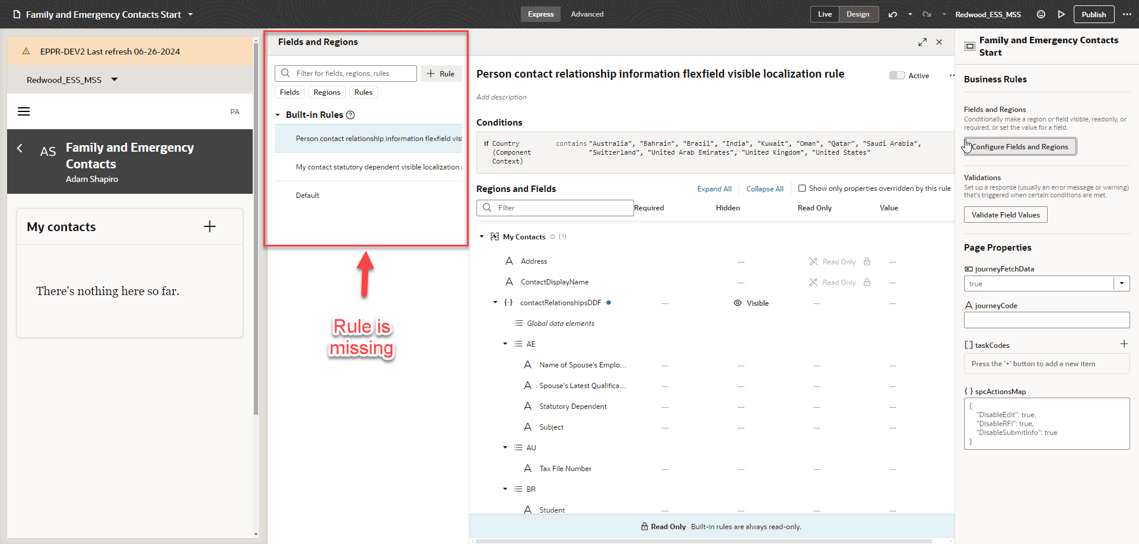Click the warning icon in EPPR-DEV2 banner
This screenshot has height=544, width=1139.
click(26, 52)
